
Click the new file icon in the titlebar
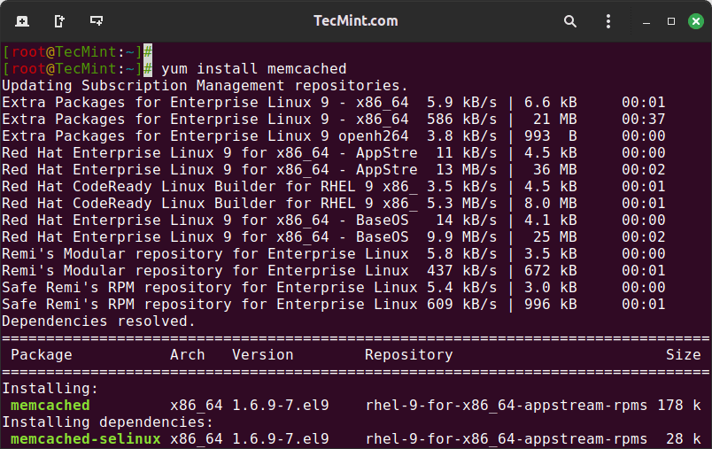pyautogui.click(x=59, y=21)
